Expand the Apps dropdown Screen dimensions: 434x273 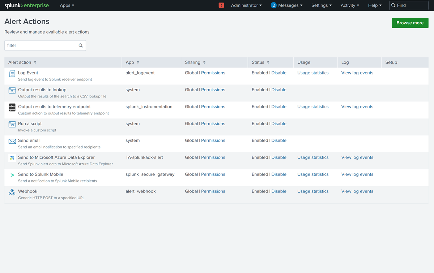coord(67,5)
